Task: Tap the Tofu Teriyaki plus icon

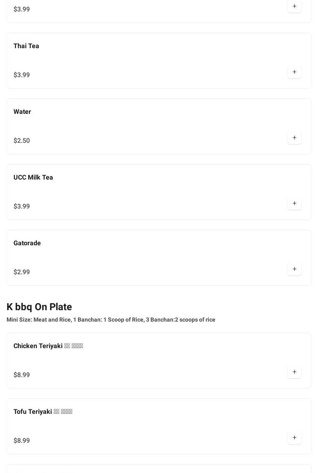Action: coord(294,437)
